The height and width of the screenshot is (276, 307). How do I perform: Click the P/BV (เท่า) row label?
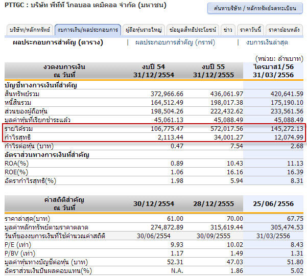(x=20, y=254)
